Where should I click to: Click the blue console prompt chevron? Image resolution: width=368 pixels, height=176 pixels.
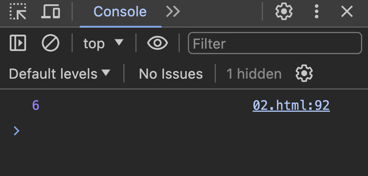pos(16,131)
